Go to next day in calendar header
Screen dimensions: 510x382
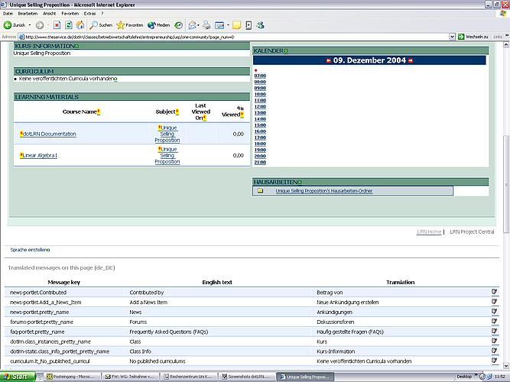point(411,60)
